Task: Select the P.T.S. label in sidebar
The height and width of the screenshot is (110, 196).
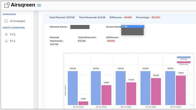Action: coord(13,35)
